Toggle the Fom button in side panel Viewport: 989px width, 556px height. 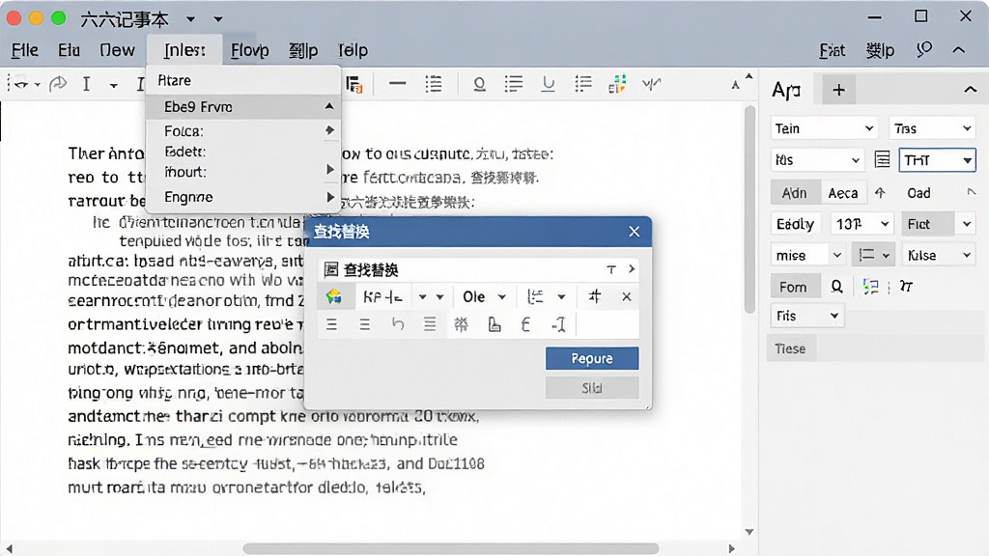point(794,287)
